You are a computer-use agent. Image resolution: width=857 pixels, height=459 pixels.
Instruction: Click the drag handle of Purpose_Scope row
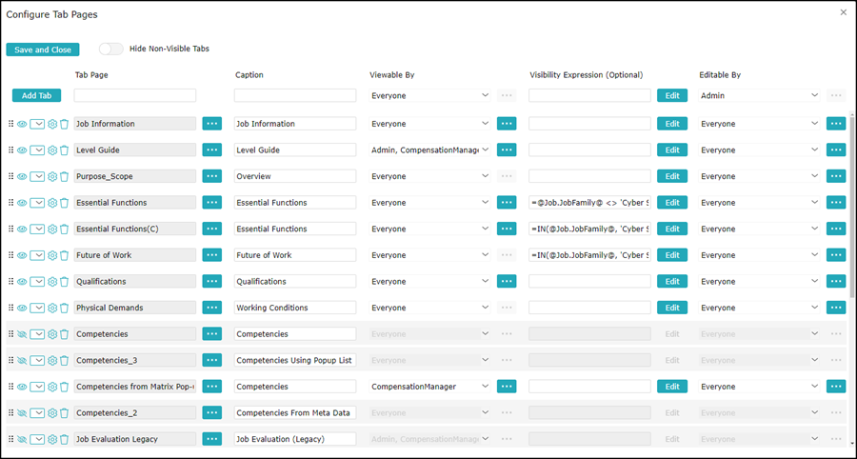pos(11,176)
